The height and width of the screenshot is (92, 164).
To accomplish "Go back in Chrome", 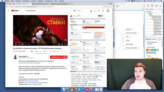I will click(7, 7).
